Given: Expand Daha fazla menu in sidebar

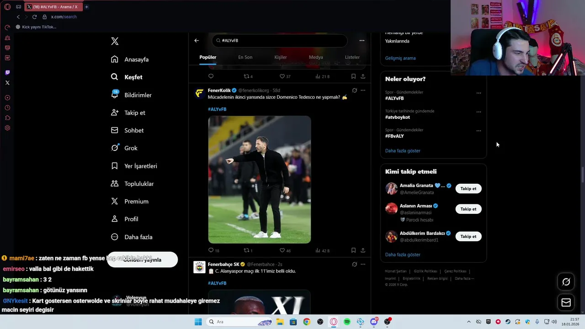Looking at the screenshot, I should point(132,237).
